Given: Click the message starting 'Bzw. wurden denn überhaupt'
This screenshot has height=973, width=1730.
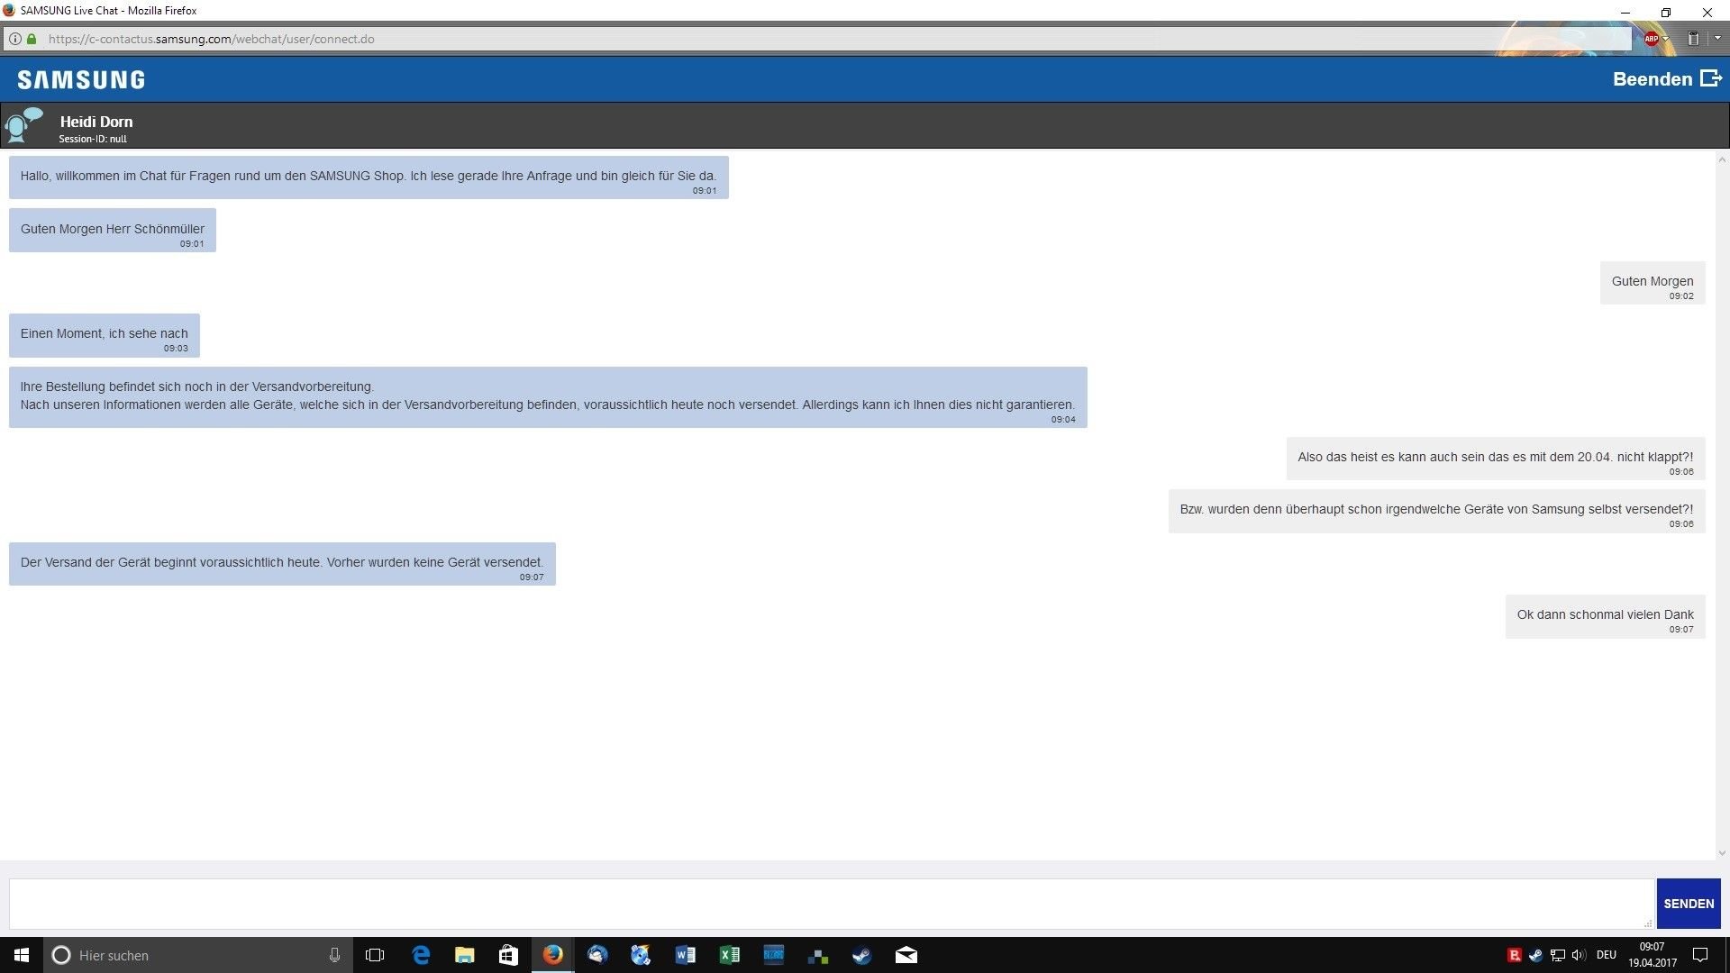Looking at the screenshot, I should 1437,511.
